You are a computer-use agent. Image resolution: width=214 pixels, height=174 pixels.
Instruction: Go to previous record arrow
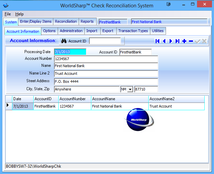164,41
